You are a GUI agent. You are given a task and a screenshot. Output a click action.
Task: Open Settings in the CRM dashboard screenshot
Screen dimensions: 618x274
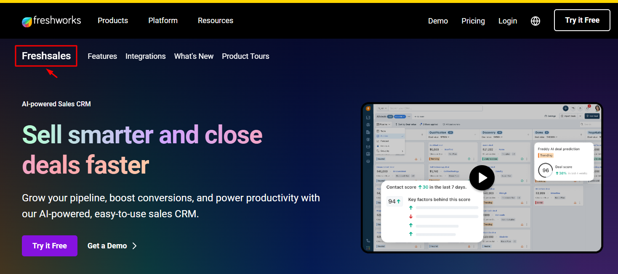(550, 116)
